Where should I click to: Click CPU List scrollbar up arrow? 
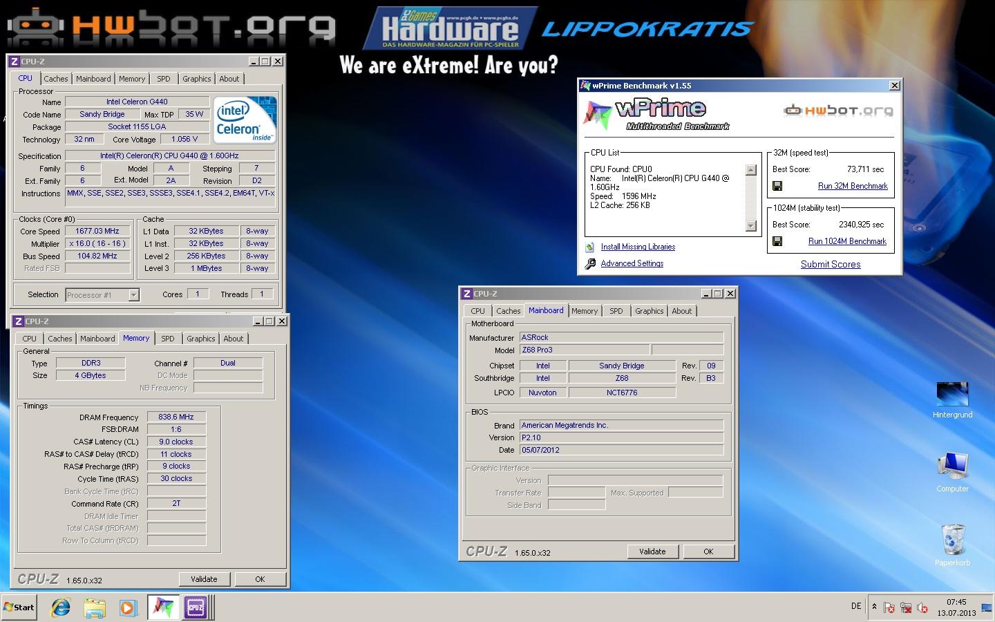(751, 169)
